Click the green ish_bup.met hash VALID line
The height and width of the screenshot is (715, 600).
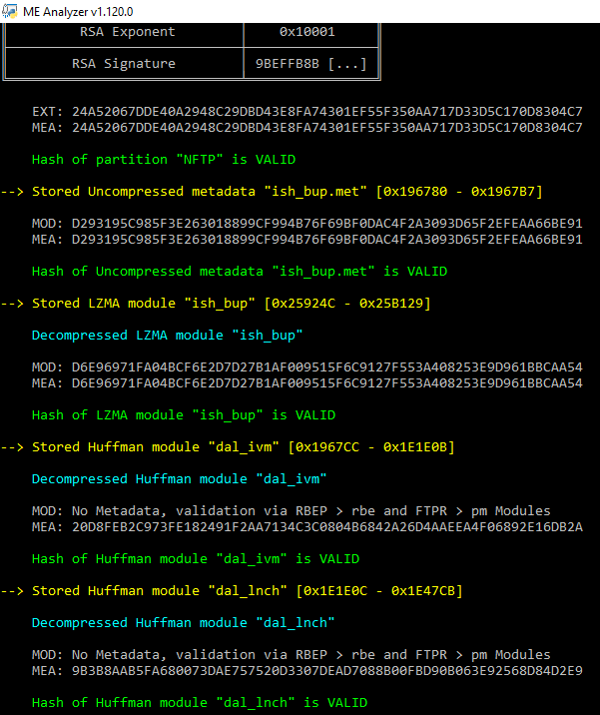(x=240, y=272)
